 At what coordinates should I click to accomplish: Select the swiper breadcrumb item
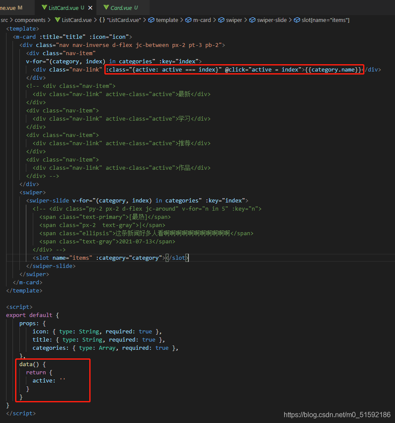[234, 20]
